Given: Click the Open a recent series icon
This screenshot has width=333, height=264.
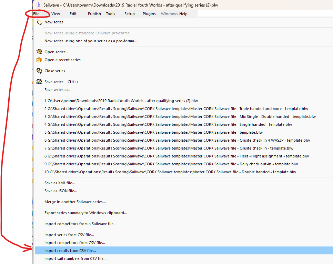Looking at the screenshot, I should 39,60.
